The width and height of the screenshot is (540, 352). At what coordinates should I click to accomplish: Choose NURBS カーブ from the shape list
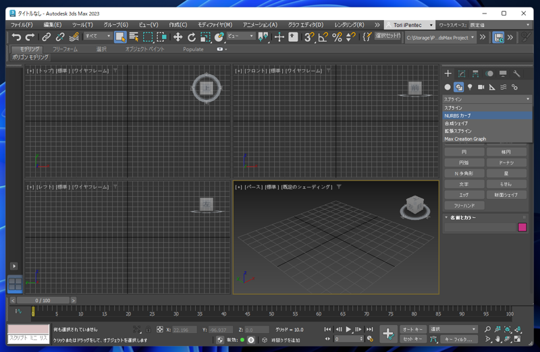(x=487, y=115)
